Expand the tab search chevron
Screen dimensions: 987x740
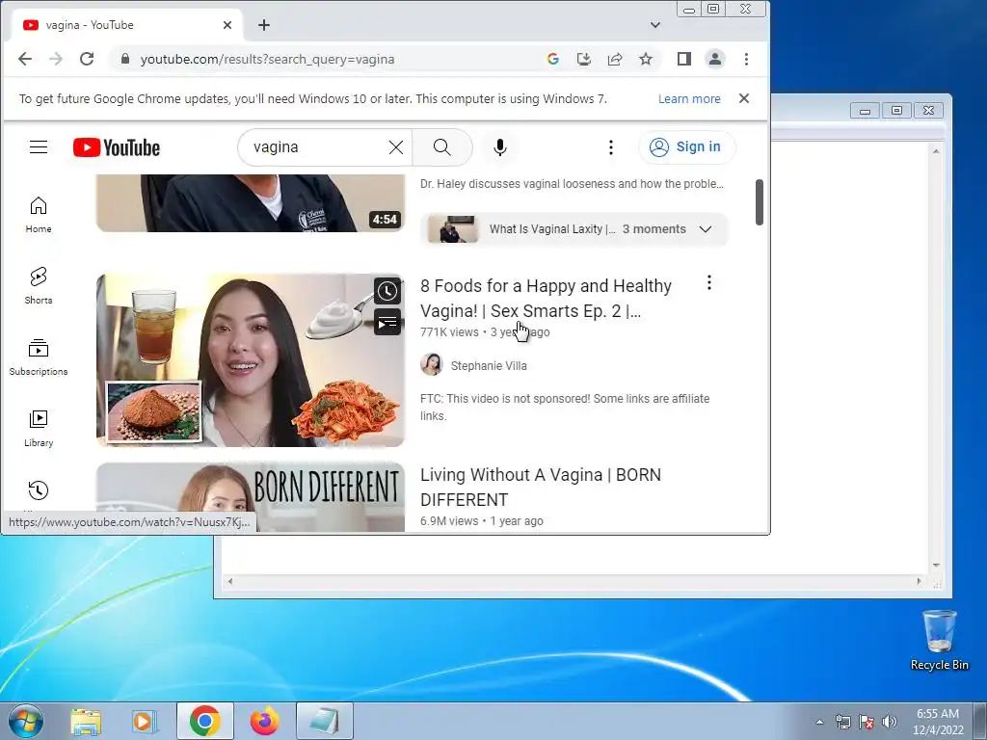655,25
